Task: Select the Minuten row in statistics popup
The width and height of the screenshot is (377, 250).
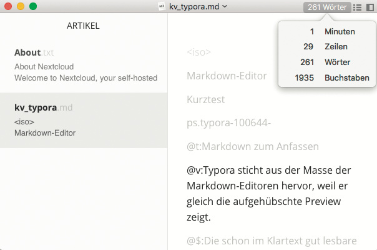Action: point(324,31)
